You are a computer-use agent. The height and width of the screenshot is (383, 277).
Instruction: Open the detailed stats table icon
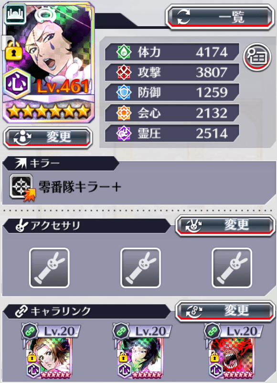pyautogui.click(x=257, y=57)
